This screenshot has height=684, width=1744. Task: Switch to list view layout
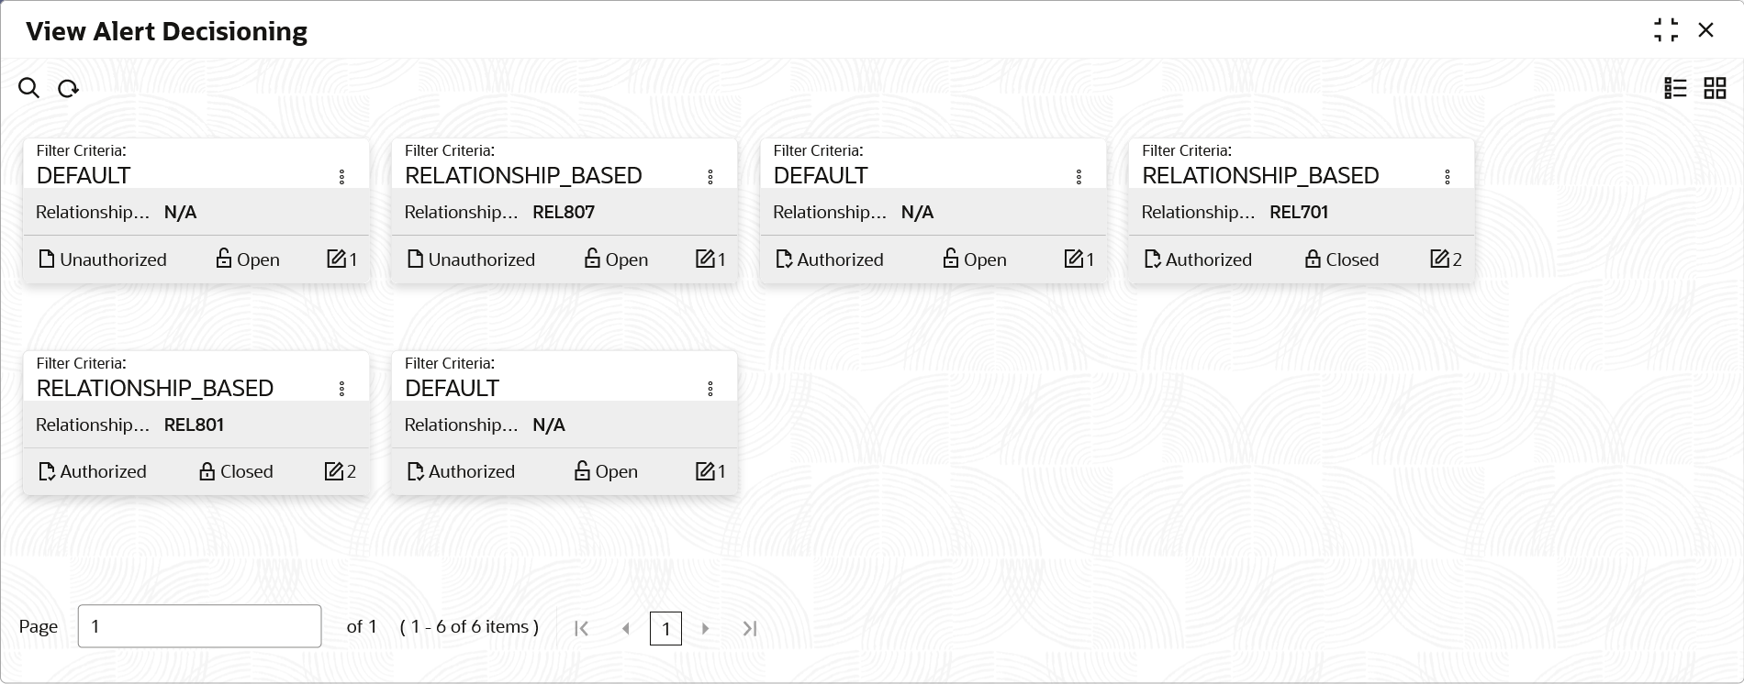1675,88
